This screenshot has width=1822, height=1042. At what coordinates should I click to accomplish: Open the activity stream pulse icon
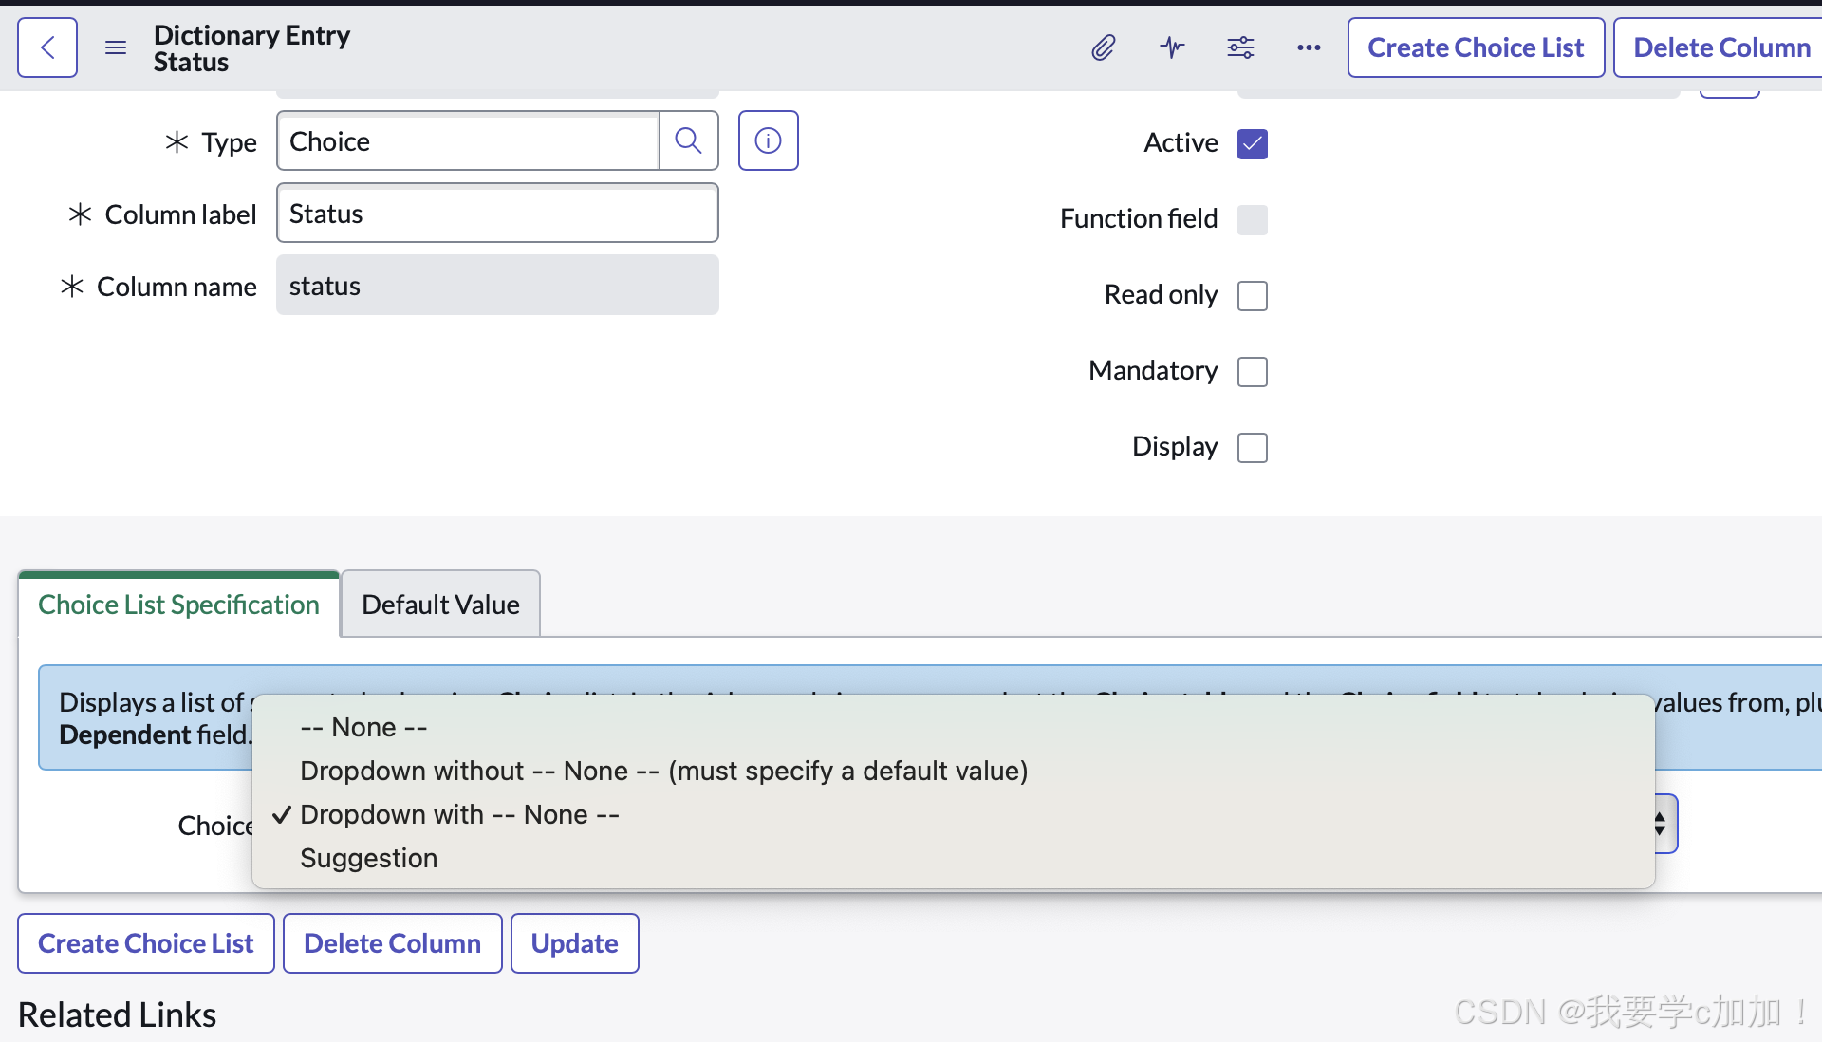1172,47
